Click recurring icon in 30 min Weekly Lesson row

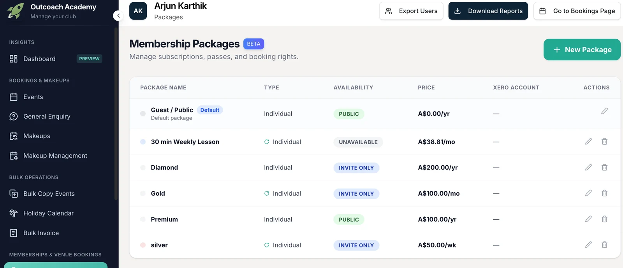[x=267, y=142]
